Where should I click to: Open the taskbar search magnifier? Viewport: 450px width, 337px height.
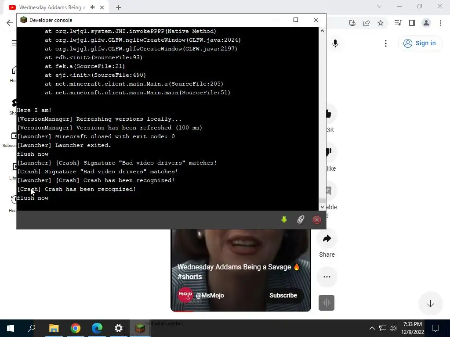(32, 328)
